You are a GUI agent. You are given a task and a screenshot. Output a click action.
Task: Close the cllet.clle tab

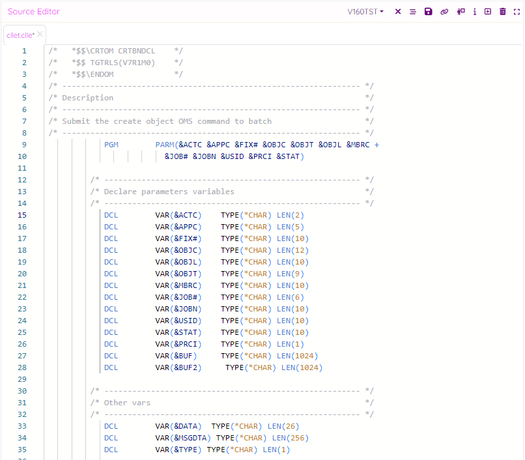click(40, 35)
